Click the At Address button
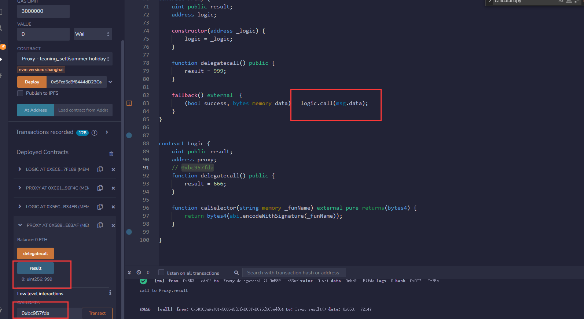The image size is (584, 319). coord(36,110)
